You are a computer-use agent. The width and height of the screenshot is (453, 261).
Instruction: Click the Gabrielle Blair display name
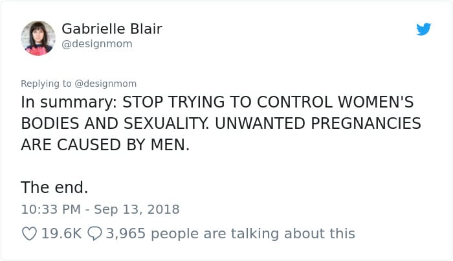click(111, 29)
